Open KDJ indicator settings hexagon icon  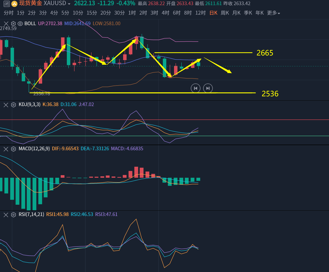pyautogui.click(x=13, y=105)
